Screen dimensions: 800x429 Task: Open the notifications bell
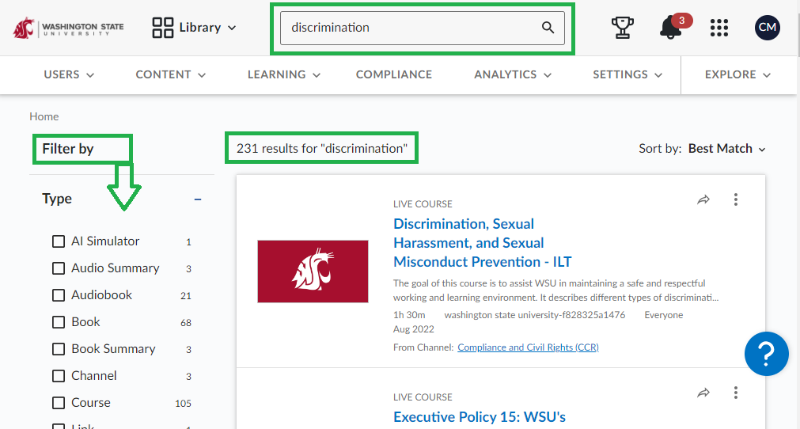click(670, 28)
